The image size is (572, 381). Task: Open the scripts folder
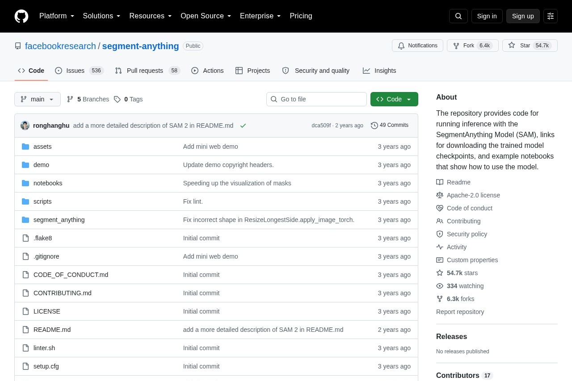[x=42, y=201]
